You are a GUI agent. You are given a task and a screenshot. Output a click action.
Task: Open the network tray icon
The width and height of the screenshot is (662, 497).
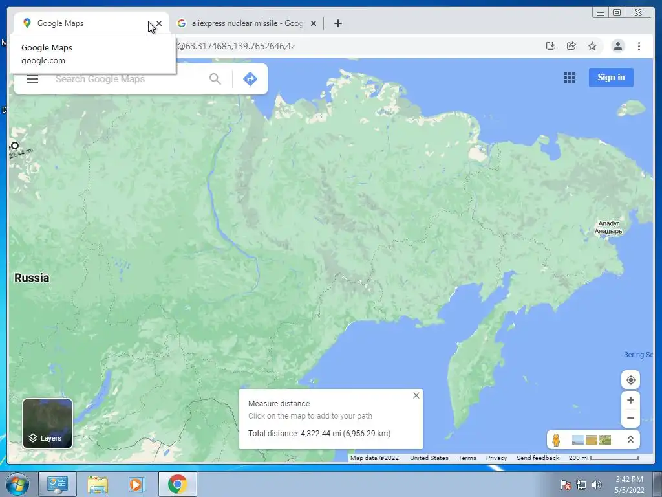[581, 485]
